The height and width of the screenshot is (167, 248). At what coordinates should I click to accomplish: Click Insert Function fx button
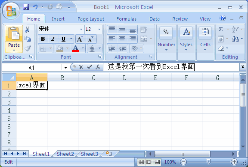[98, 67]
